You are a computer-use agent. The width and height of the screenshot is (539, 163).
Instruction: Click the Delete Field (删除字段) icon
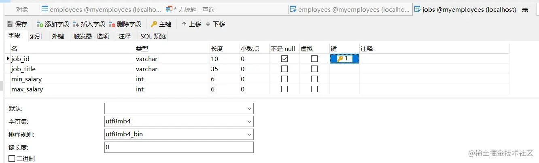tap(112, 24)
